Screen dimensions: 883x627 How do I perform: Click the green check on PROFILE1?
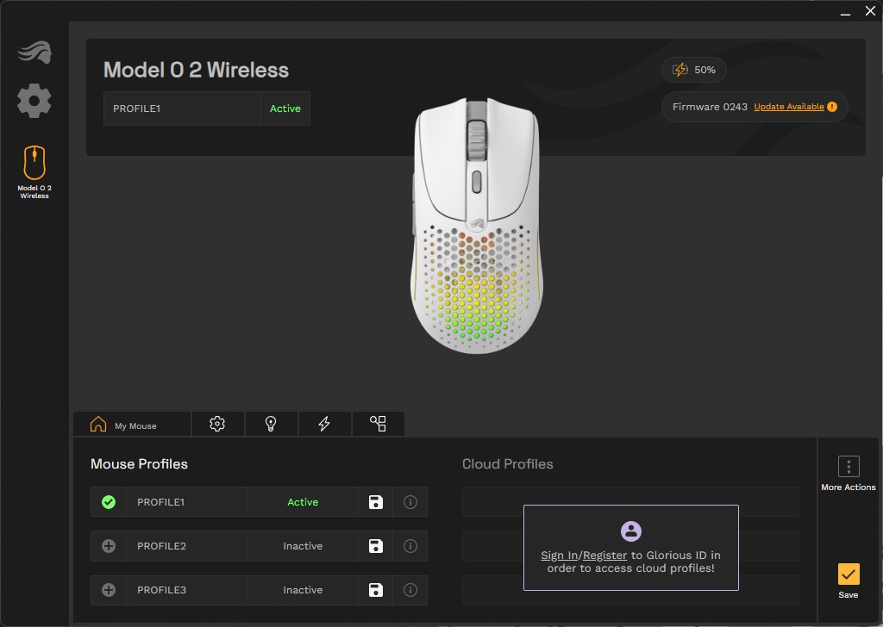[x=109, y=502]
